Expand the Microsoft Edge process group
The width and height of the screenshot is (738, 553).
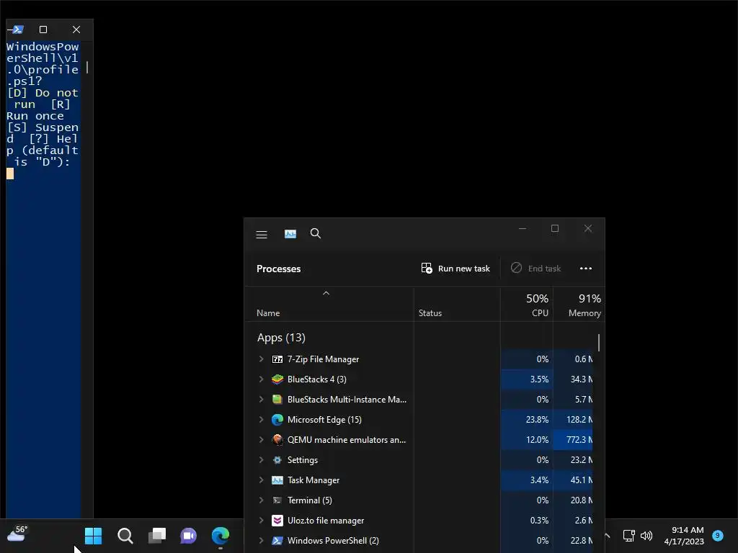[x=261, y=420]
